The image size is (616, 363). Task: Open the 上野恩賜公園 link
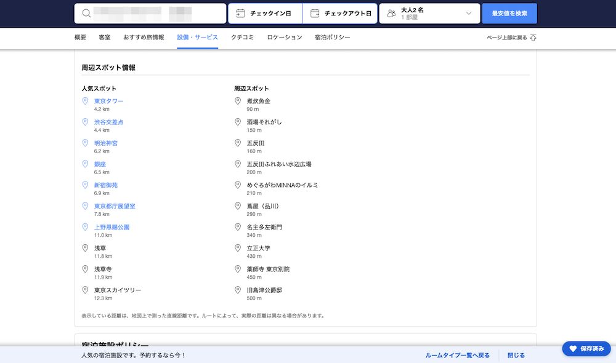pyautogui.click(x=111, y=227)
